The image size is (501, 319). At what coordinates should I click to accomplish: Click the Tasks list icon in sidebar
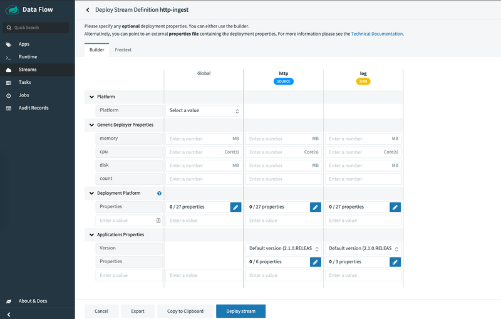9,83
